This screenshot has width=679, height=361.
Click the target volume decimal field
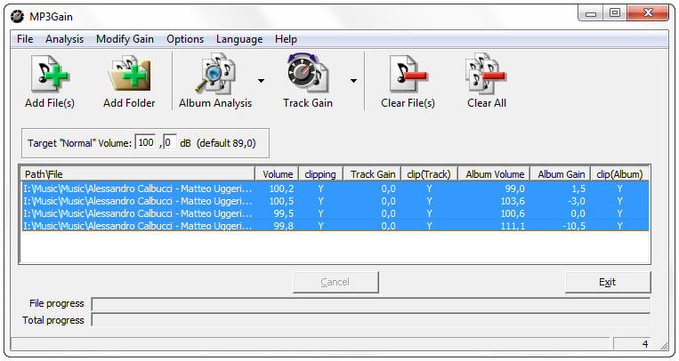[x=169, y=142]
